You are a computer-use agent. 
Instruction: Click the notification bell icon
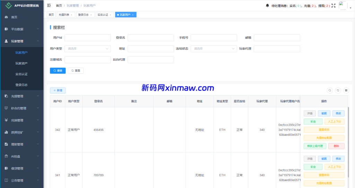(267, 6)
